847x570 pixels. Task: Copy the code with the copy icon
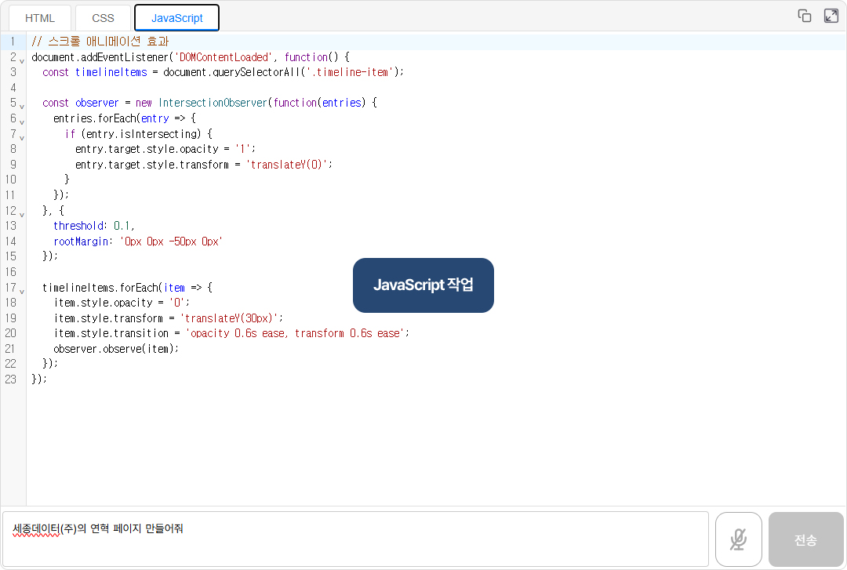804,16
